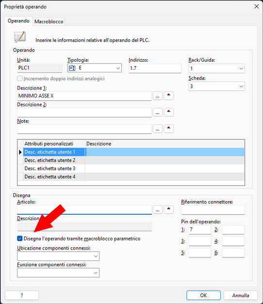Click the red arrow icon beside Descrizione 1
This screenshot has width=263, height=304.
coord(169,96)
